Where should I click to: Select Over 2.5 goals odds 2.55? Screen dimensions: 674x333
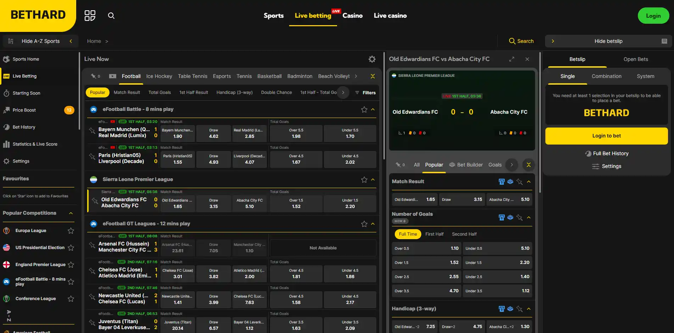426,277
